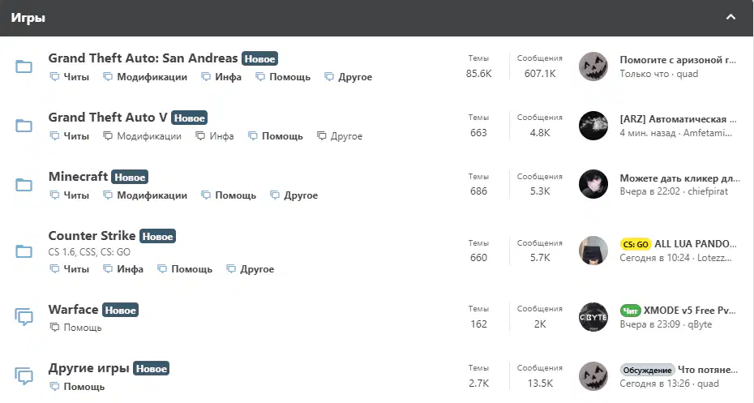
Task: Open the Warface forum title
Action: pos(73,309)
